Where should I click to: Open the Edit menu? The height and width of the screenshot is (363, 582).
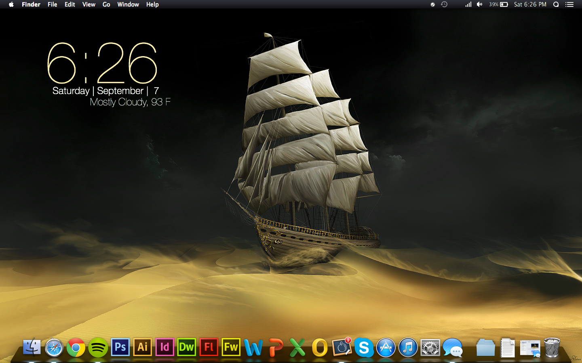tap(70, 4)
